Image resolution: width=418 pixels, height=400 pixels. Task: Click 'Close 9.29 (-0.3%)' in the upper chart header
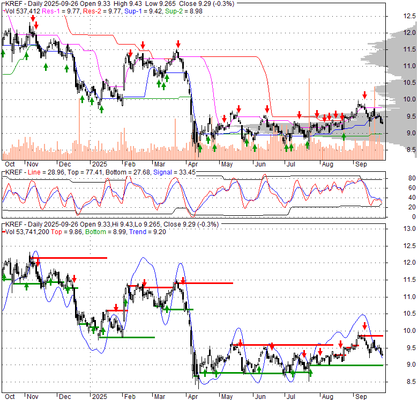coord(207,4)
